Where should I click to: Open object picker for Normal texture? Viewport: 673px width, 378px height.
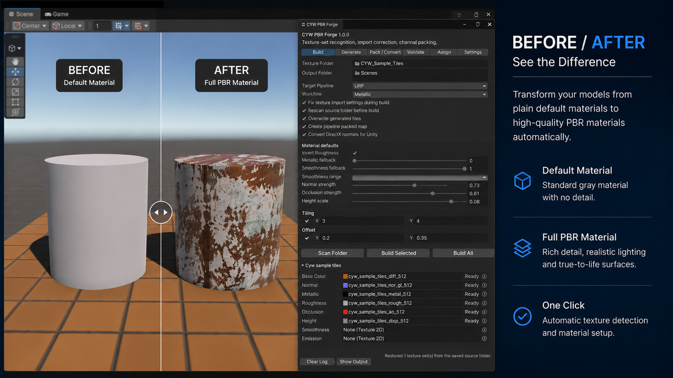pyautogui.click(x=484, y=285)
